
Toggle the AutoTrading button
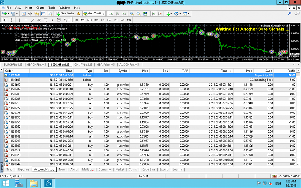[94, 13]
